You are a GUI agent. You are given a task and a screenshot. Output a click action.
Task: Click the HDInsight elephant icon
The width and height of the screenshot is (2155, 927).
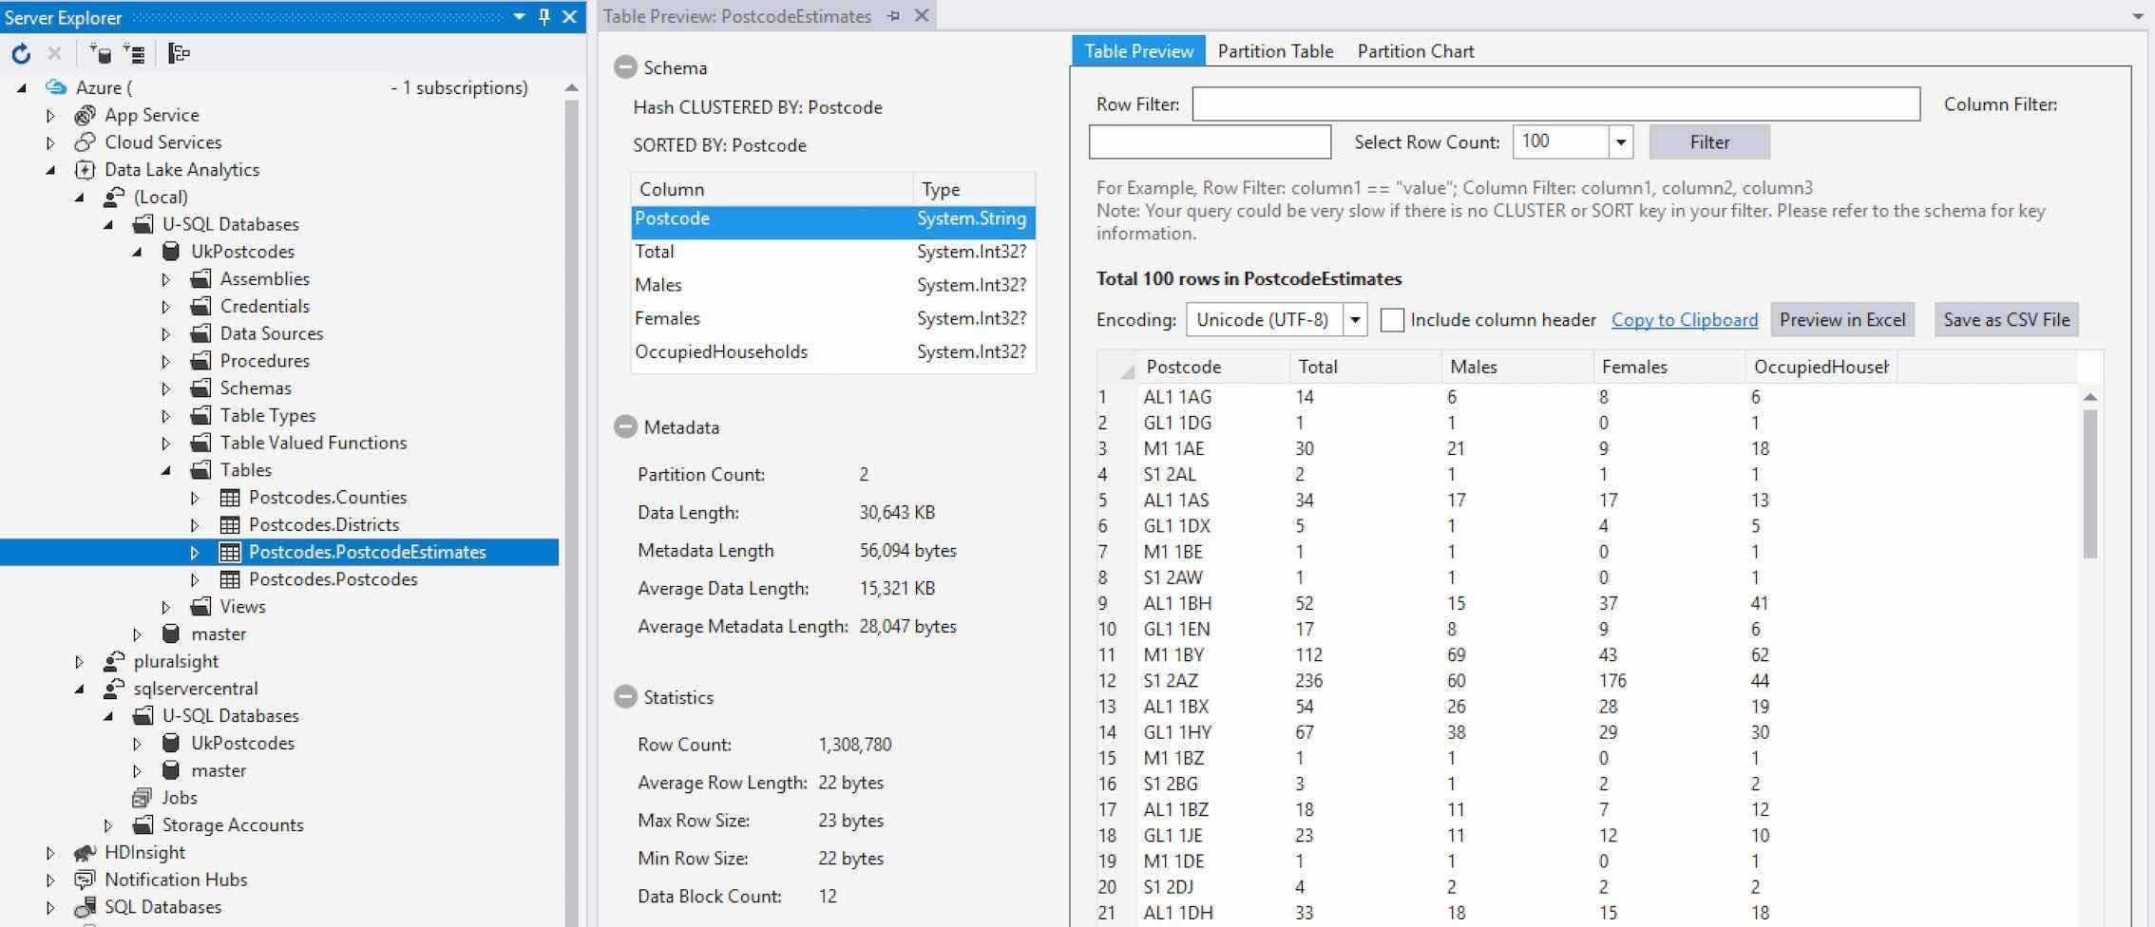click(x=85, y=853)
